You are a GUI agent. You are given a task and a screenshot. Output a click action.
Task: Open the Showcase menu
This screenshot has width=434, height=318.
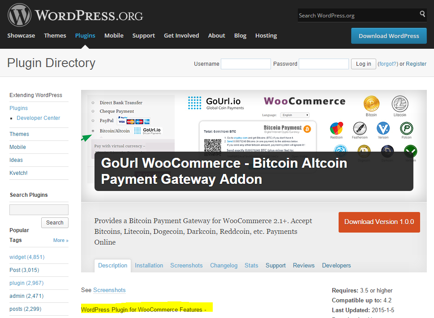pos(21,36)
